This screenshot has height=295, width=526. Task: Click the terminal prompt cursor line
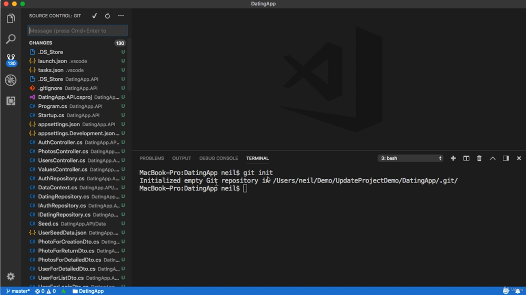pos(193,188)
